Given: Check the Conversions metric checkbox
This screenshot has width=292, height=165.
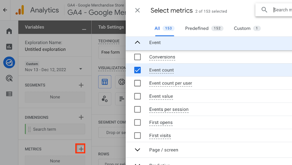Looking at the screenshot, I should click(x=137, y=57).
